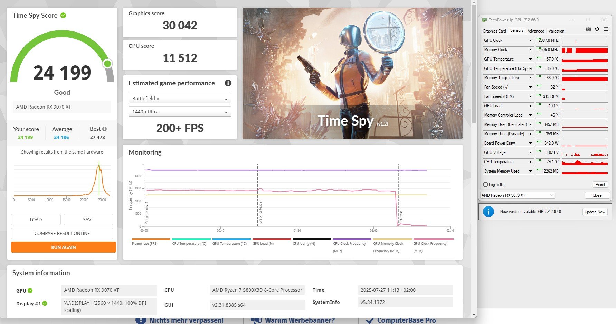Viewport: 616px width, 324px height.
Task: Toggle the GPU Memory Clock Frequency legend item
Action: (392, 245)
